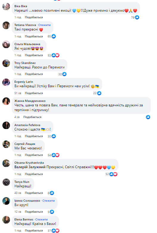Like Tanya Nun's comment with Подобається
This screenshot has width=157, height=233.
[x=34, y=193]
